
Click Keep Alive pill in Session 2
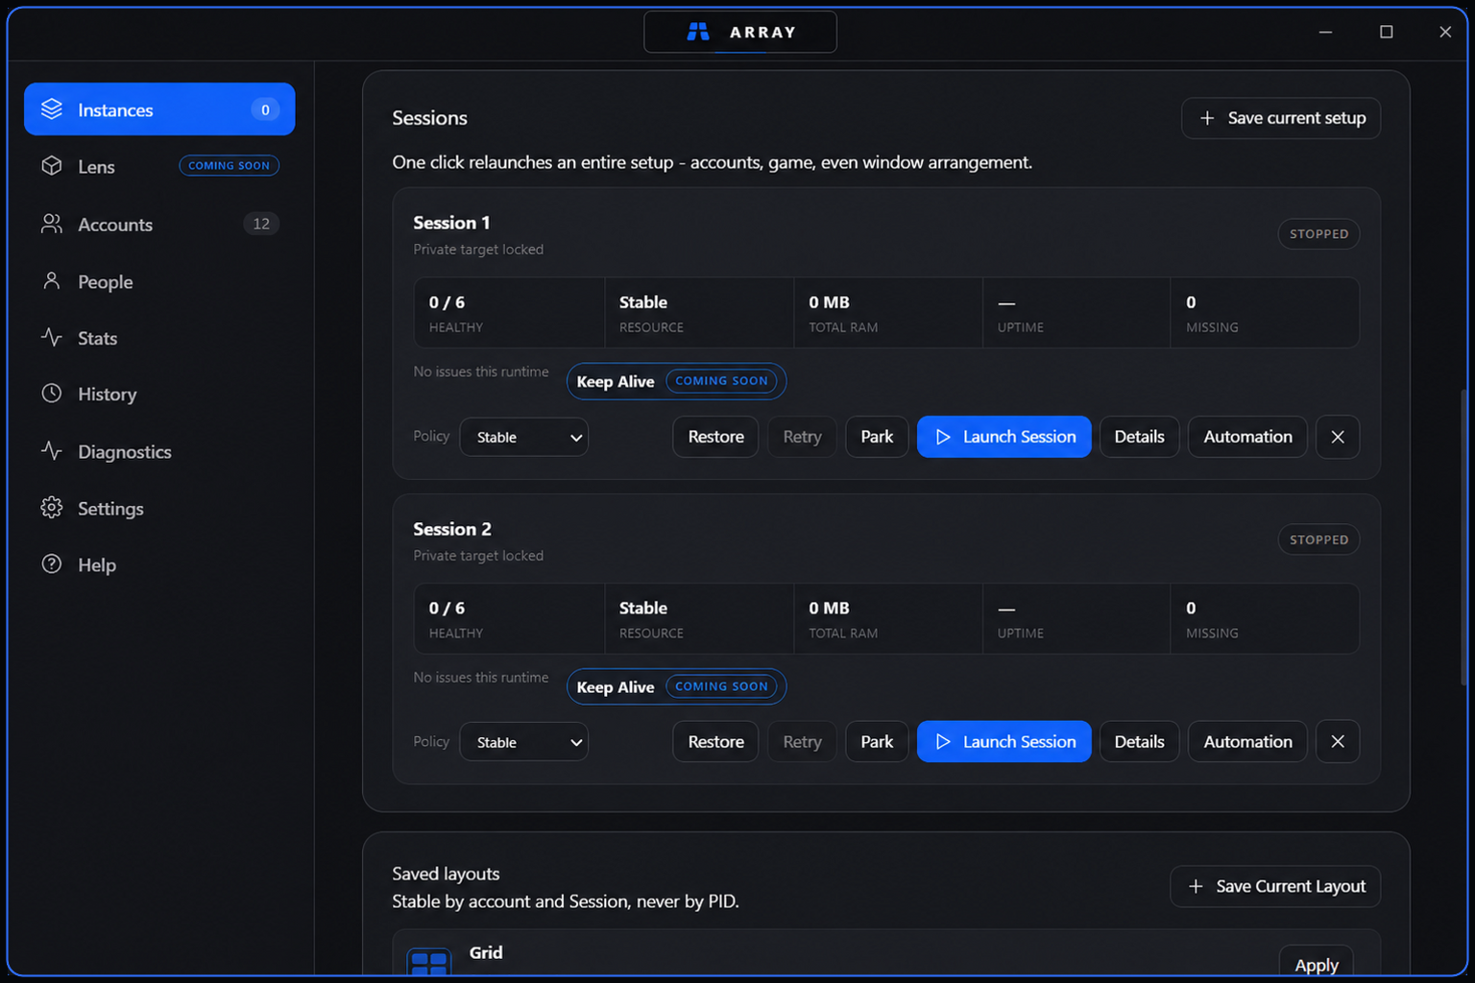(676, 686)
